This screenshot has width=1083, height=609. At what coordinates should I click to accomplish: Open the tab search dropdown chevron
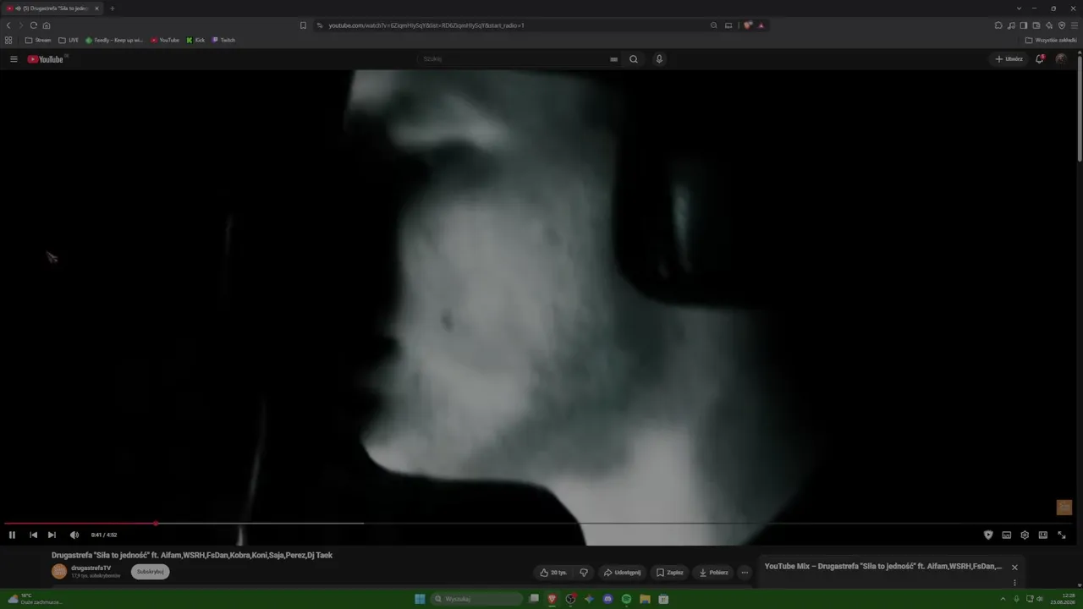1019,8
